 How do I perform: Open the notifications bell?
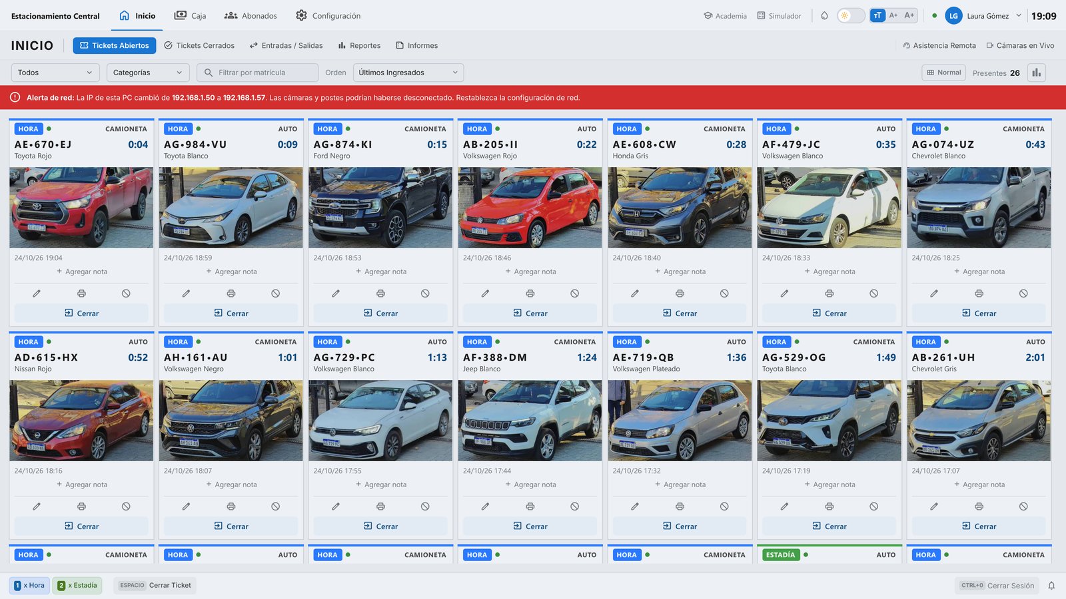point(1051,586)
